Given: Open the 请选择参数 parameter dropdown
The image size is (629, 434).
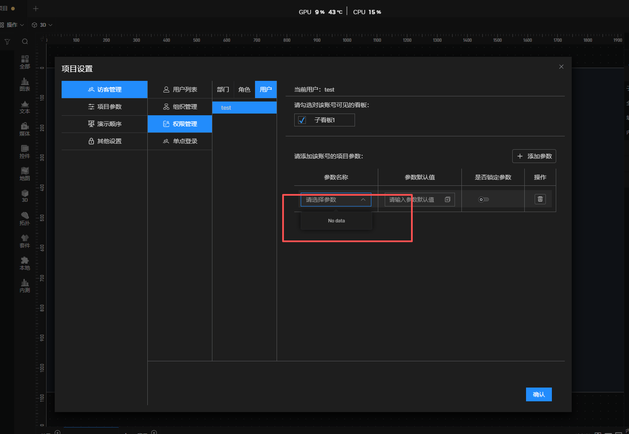Looking at the screenshot, I should [336, 200].
